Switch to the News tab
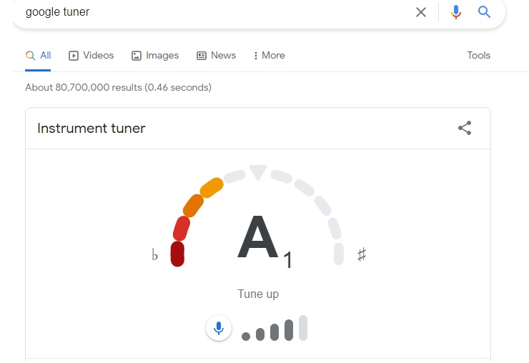 pyautogui.click(x=216, y=56)
